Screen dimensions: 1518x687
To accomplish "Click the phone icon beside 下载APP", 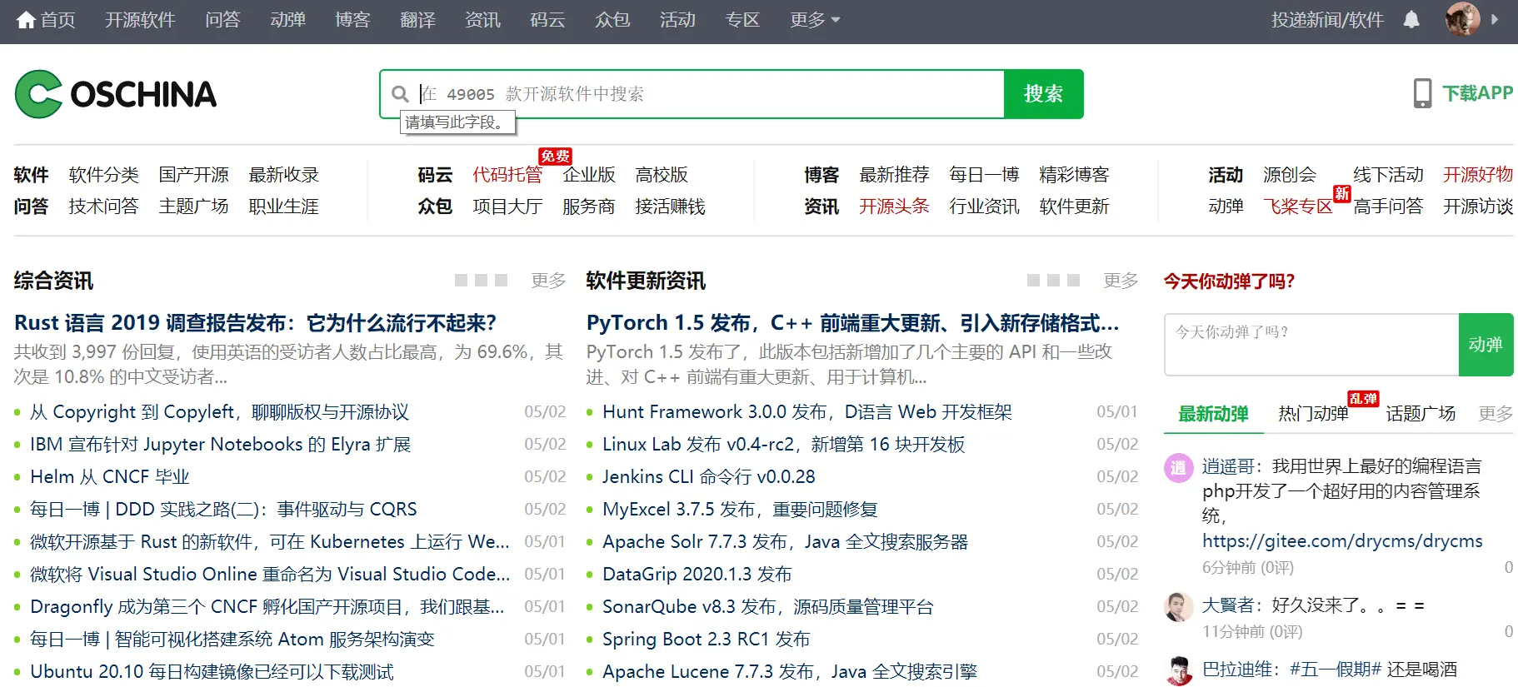I will point(1422,93).
